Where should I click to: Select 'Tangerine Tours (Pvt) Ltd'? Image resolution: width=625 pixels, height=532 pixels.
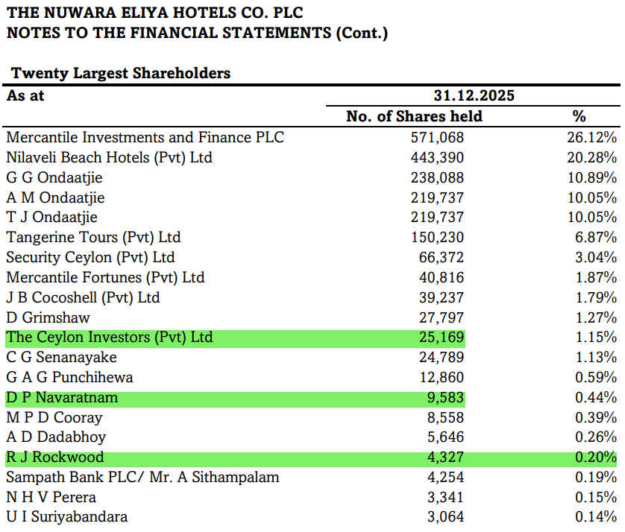click(94, 238)
